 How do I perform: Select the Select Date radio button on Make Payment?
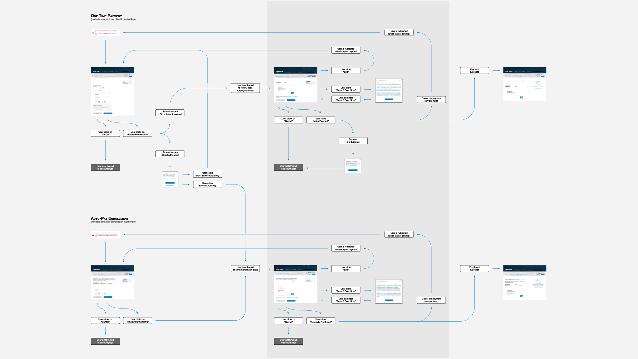pos(93,88)
